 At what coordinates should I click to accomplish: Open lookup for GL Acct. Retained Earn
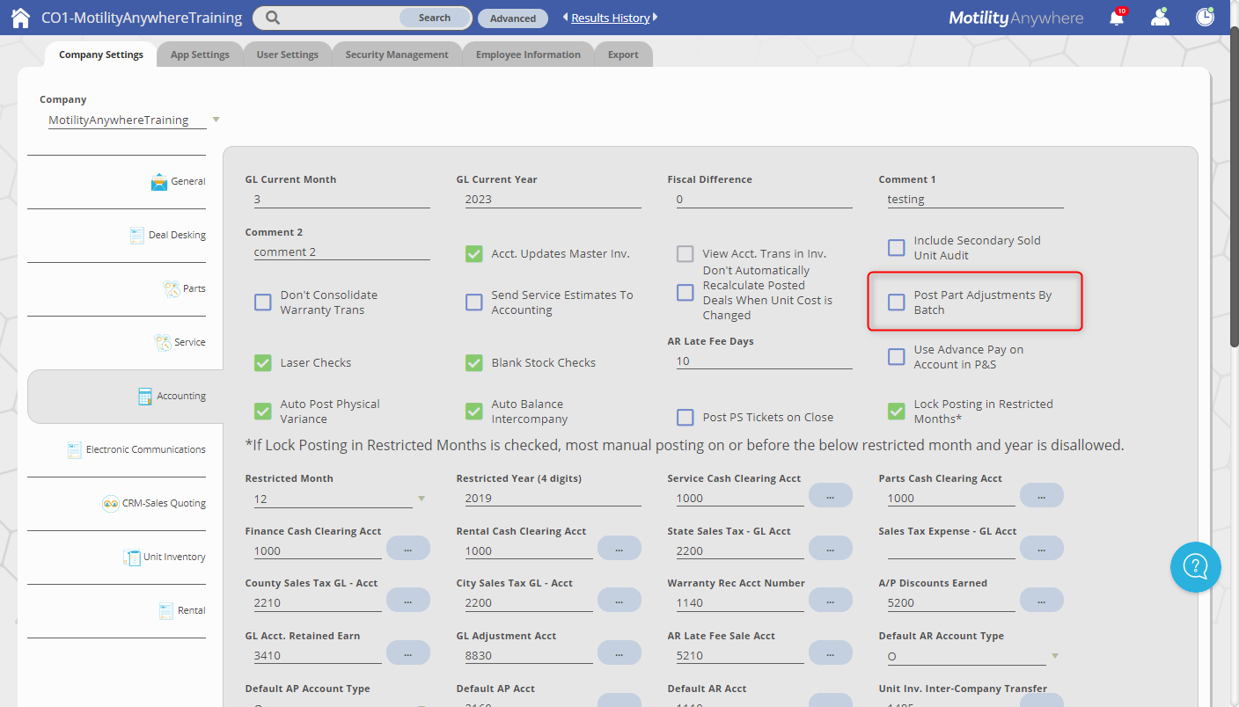tap(407, 652)
